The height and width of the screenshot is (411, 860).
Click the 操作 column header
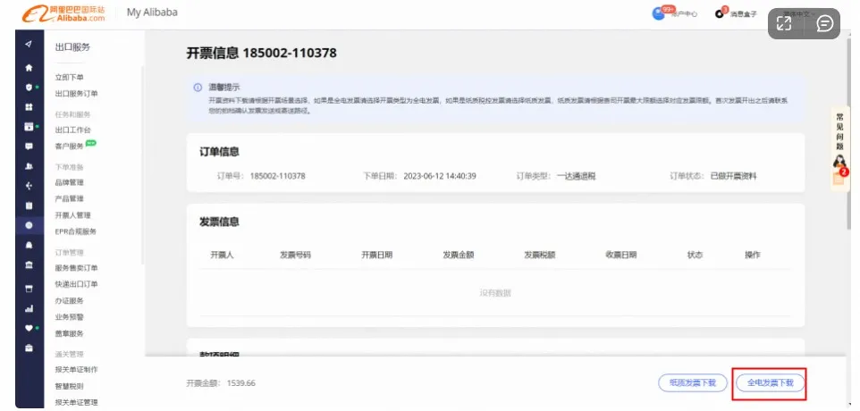point(753,255)
